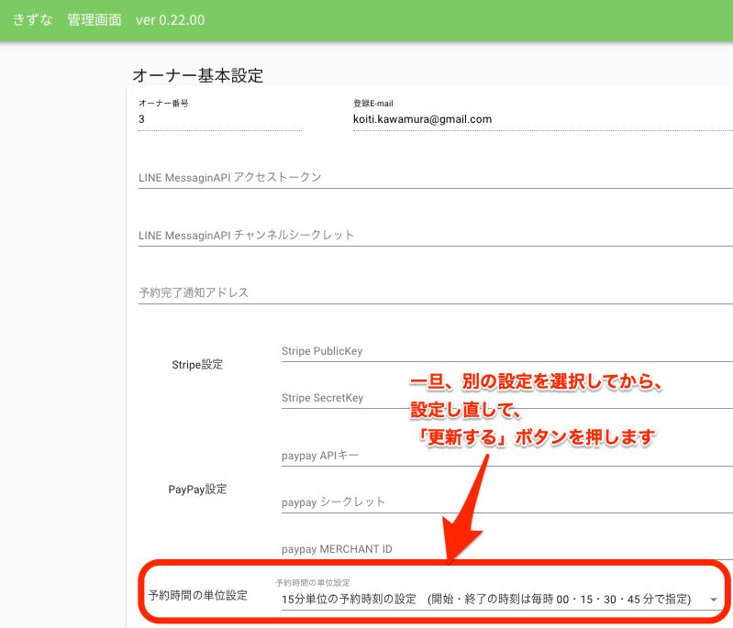Click the PayPay設定 section label

[197, 489]
